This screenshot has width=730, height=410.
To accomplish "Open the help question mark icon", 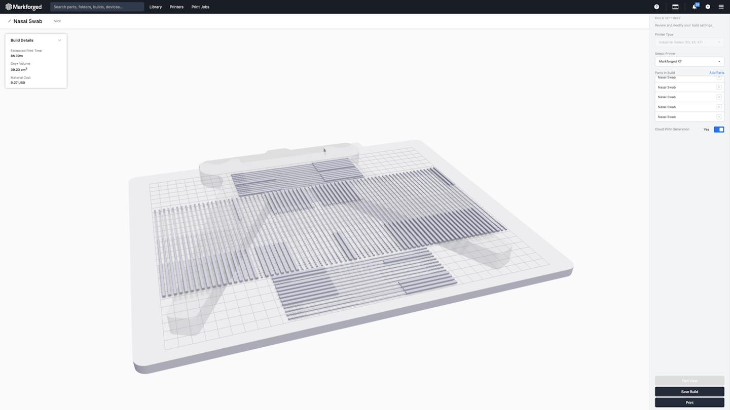I will [656, 7].
